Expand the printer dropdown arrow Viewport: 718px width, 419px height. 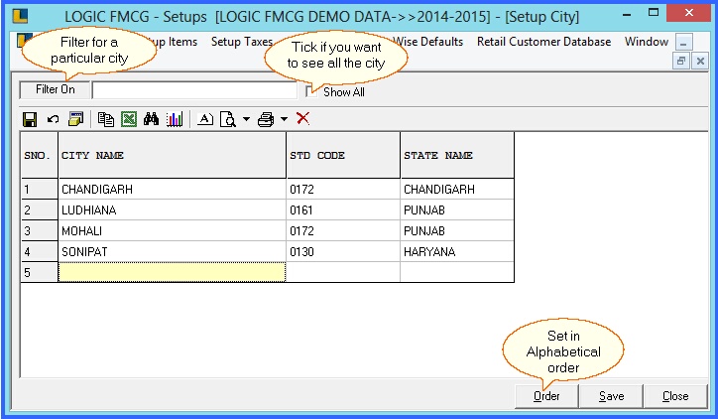[284, 120]
